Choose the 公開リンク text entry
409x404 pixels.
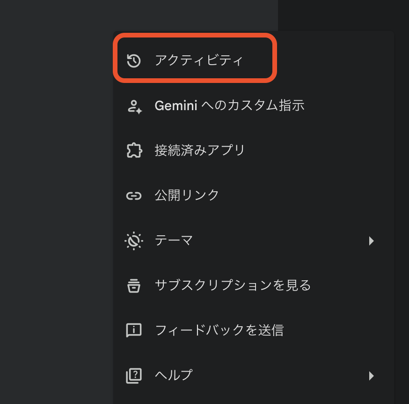tap(187, 195)
